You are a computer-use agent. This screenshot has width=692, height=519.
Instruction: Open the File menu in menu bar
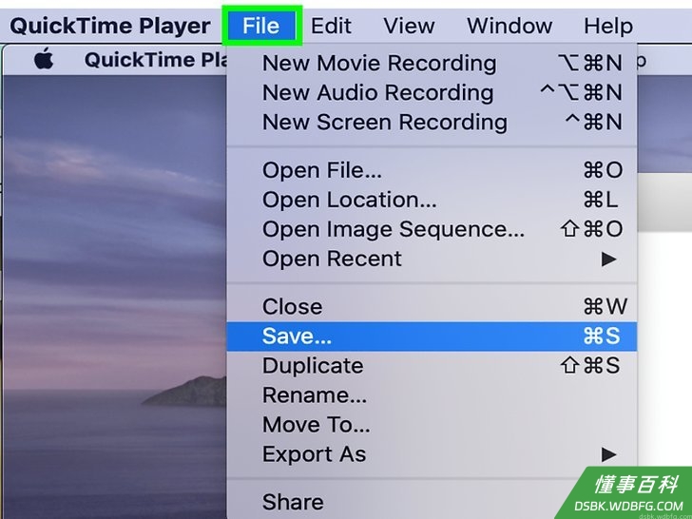click(261, 26)
